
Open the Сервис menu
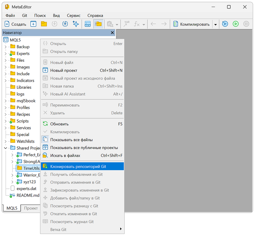(74, 15)
